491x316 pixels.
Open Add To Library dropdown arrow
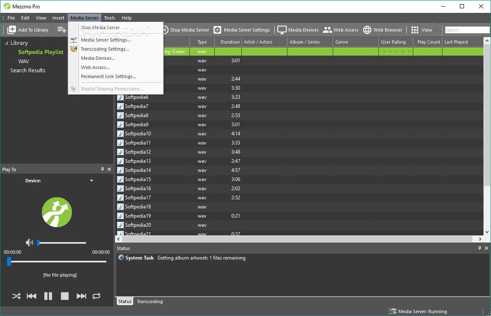coord(53,30)
